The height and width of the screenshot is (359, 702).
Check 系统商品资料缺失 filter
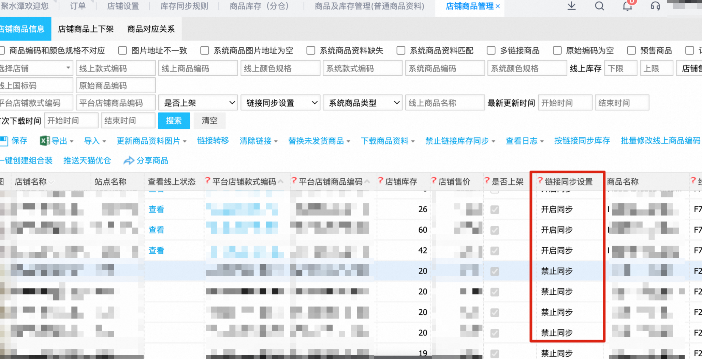[311, 50]
